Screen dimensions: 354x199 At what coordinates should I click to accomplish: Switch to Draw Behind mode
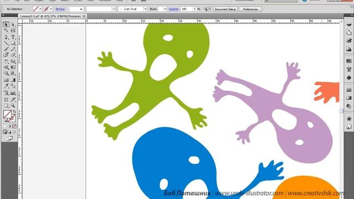pos(10,132)
